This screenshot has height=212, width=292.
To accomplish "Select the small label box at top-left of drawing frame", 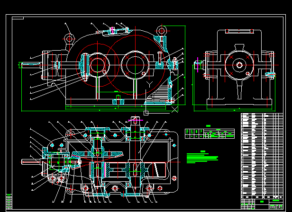I will pyautogui.click(x=18, y=18).
